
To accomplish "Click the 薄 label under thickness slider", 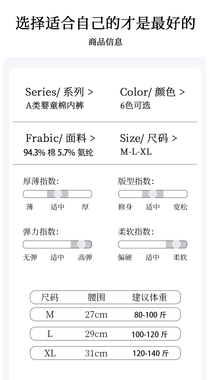I will tap(30, 207).
